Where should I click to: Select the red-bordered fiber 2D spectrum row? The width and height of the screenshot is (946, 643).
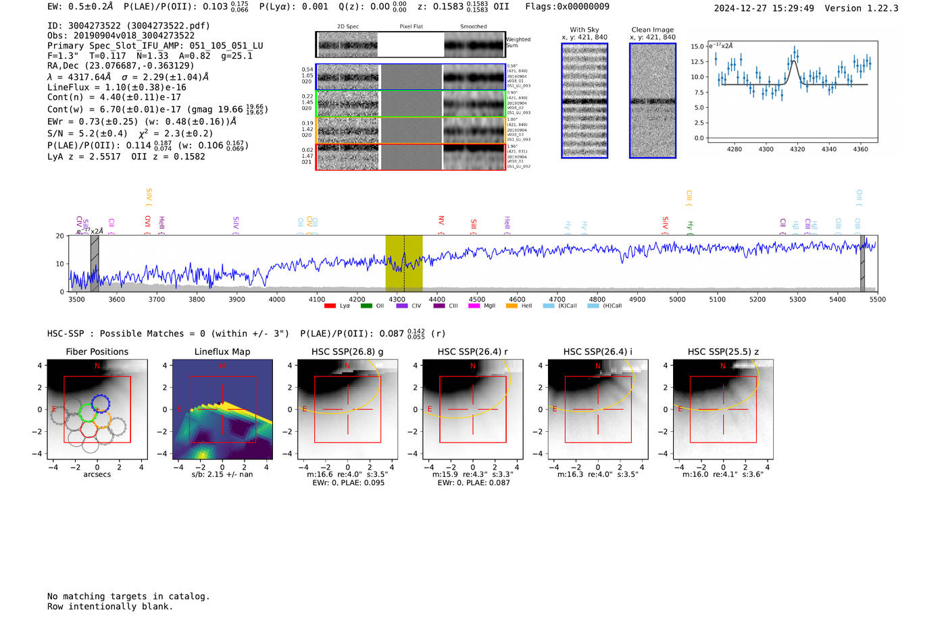click(x=411, y=157)
